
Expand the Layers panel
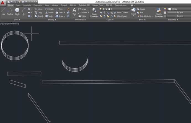tap(110, 20)
